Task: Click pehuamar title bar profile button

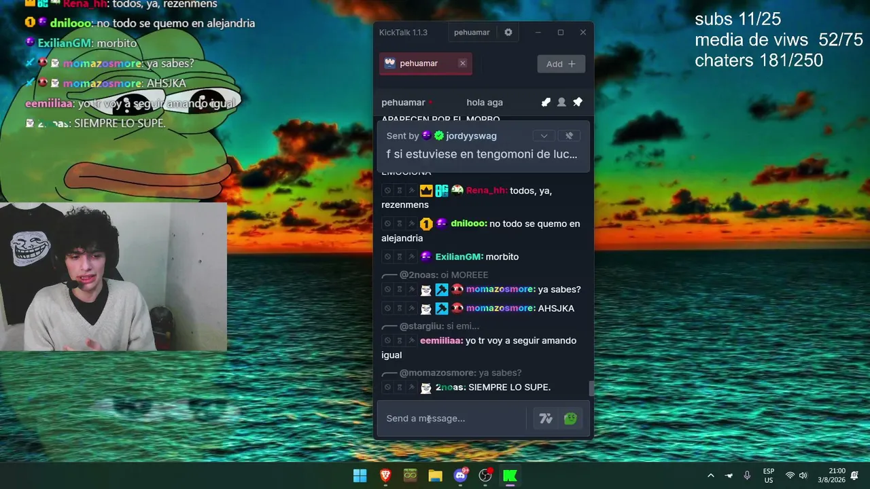Action: [x=472, y=32]
